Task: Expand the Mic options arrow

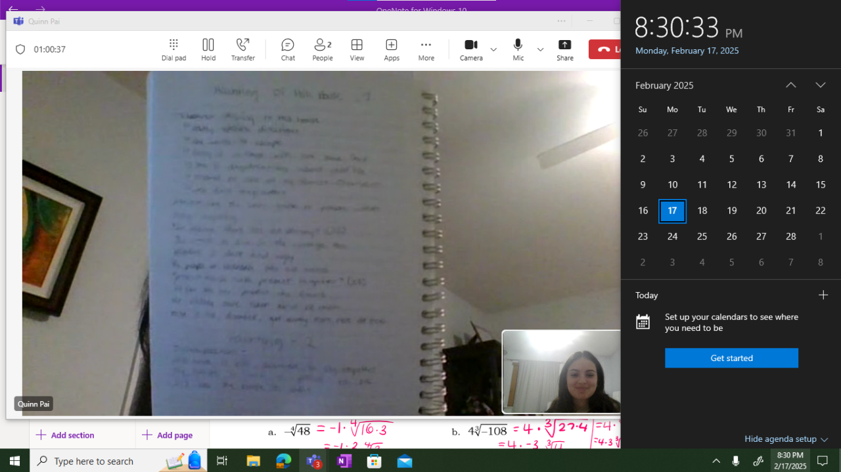Action: 540,49
